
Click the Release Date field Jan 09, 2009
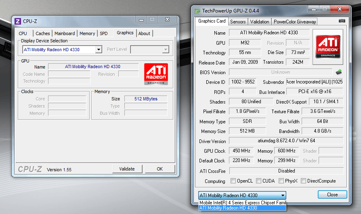[245, 62]
